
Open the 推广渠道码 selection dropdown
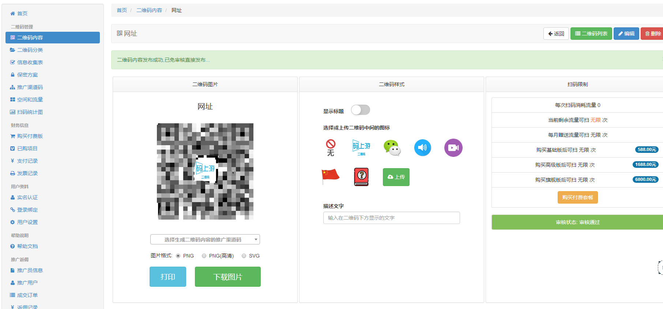coord(205,240)
